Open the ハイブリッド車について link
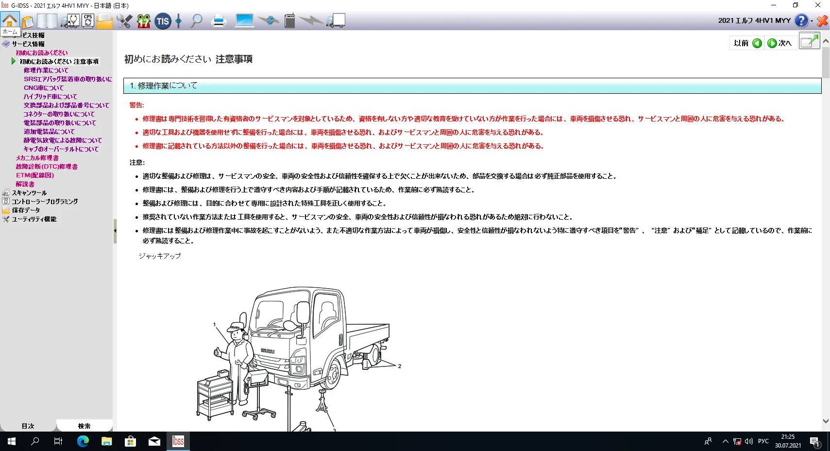The image size is (830, 451). coord(51,96)
